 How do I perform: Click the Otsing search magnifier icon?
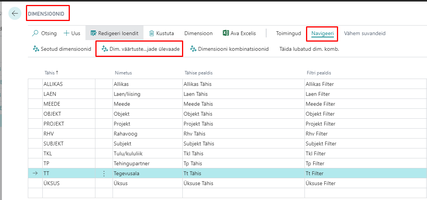35,34
